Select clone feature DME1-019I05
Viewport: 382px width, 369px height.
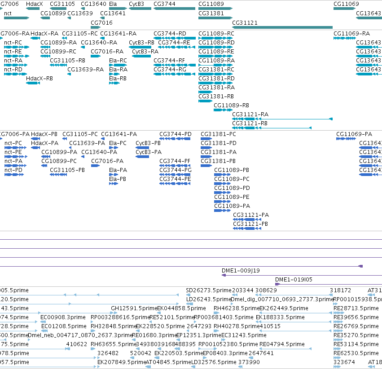click(x=294, y=280)
